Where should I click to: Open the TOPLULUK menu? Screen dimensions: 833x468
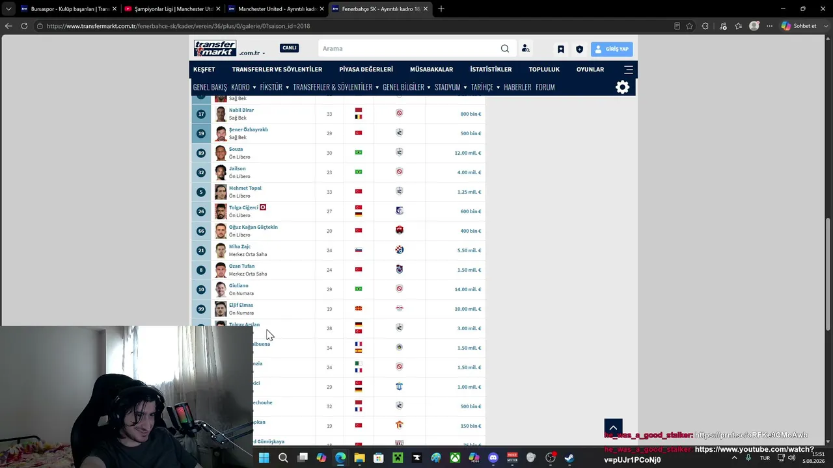click(544, 70)
